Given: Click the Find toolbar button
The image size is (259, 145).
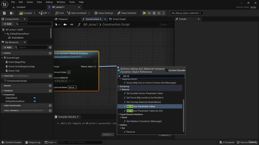Looking at the screenshot, I should tap(59, 13).
